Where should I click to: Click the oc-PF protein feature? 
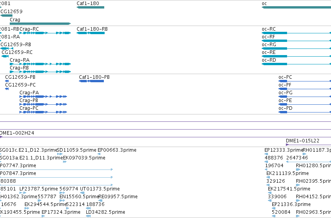click(x=305, y=89)
